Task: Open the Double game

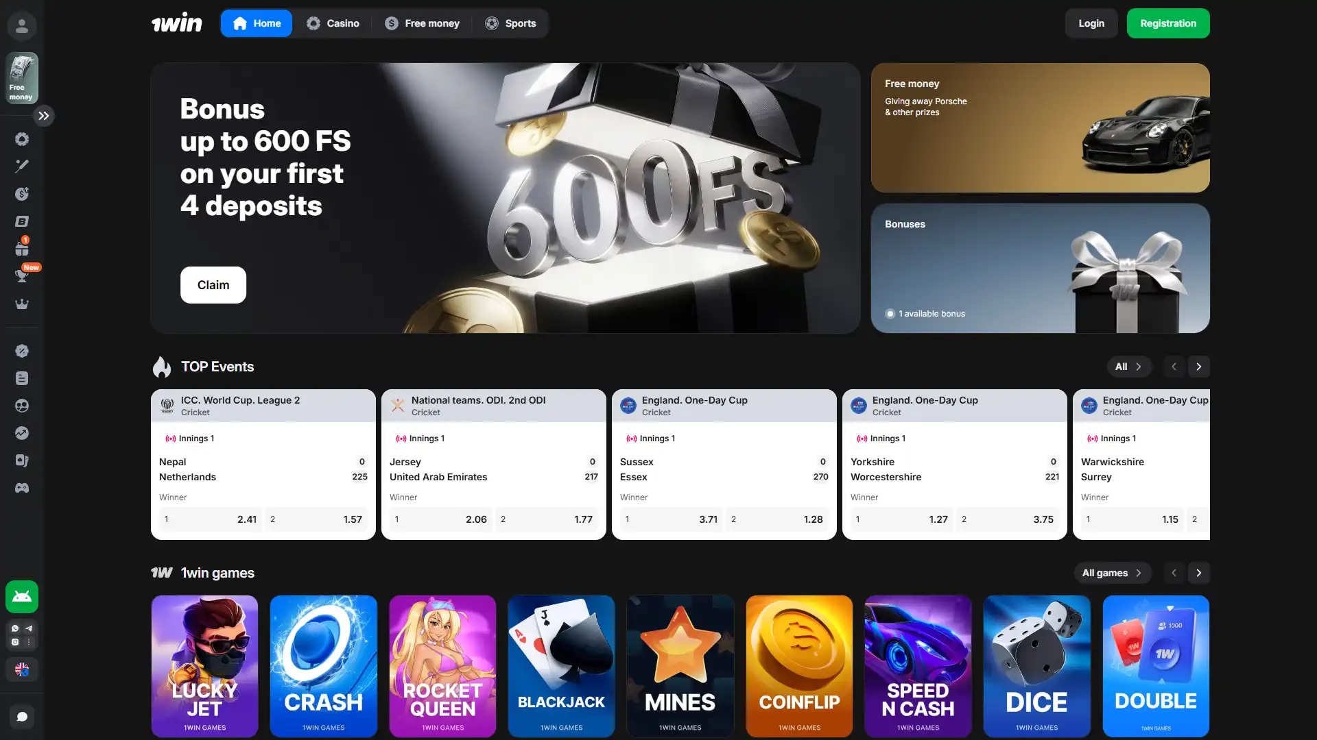Action: pos(1156,666)
